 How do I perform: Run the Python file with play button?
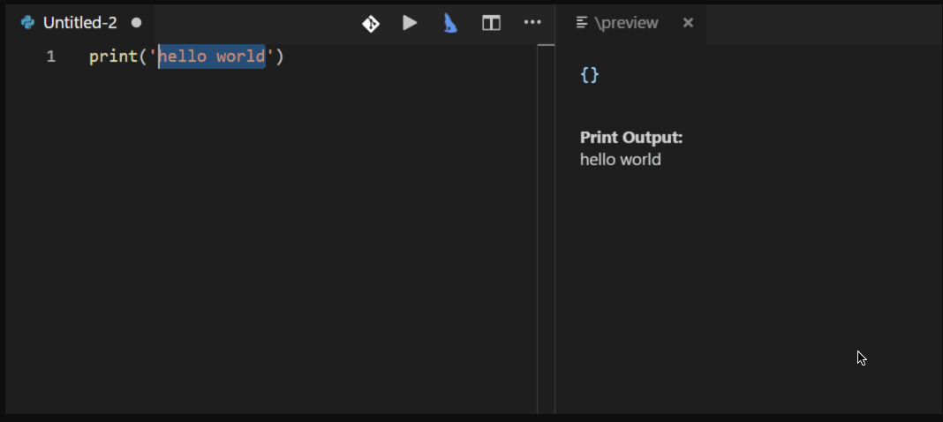click(x=410, y=23)
